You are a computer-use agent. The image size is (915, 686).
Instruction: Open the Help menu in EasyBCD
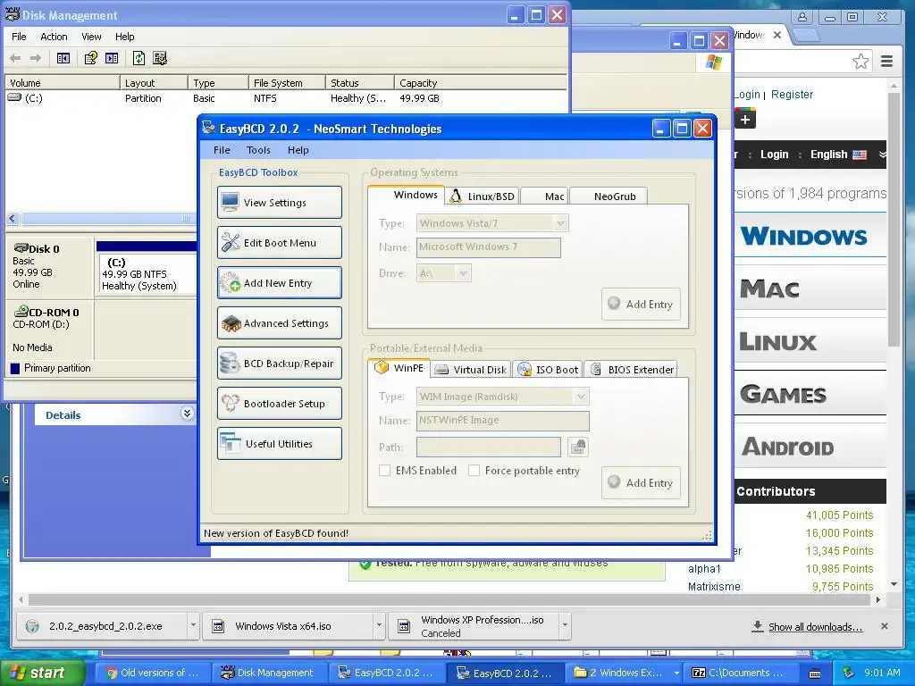point(298,150)
